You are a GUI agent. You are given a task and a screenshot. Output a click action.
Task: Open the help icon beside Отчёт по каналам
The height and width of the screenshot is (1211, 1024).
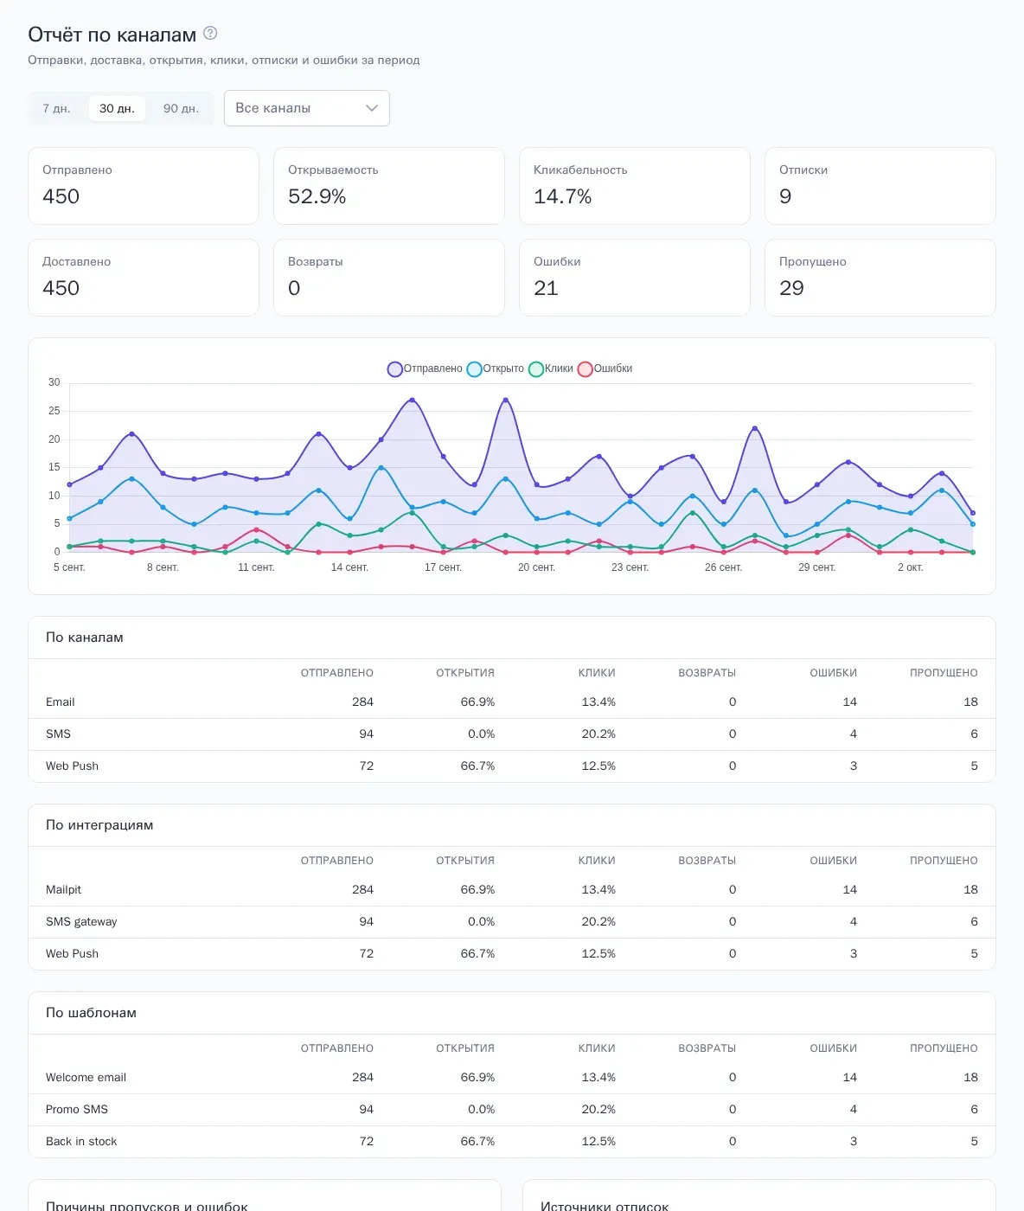[x=210, y=34]
